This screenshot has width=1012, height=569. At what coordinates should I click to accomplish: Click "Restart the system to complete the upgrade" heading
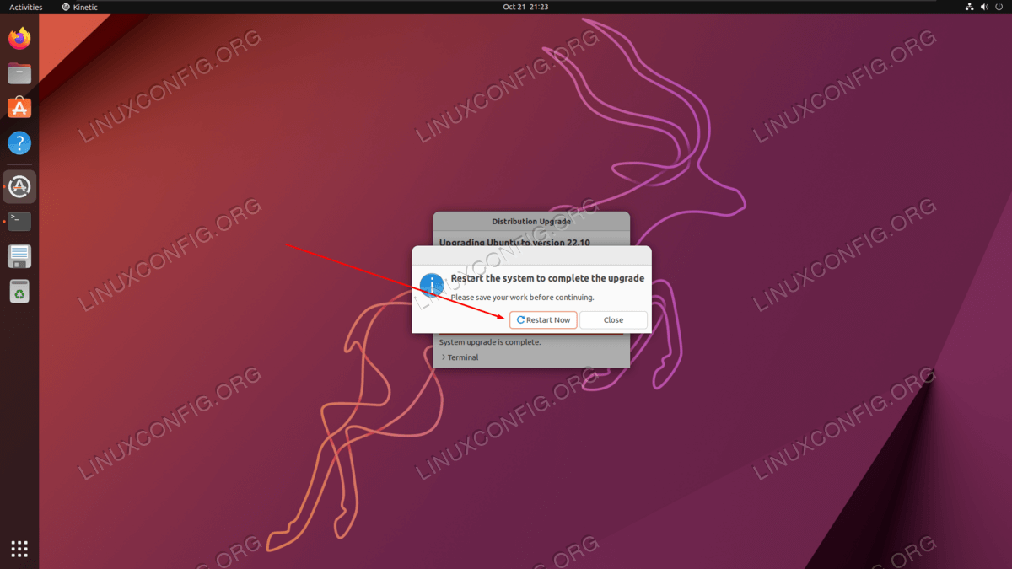pos(547,278)
